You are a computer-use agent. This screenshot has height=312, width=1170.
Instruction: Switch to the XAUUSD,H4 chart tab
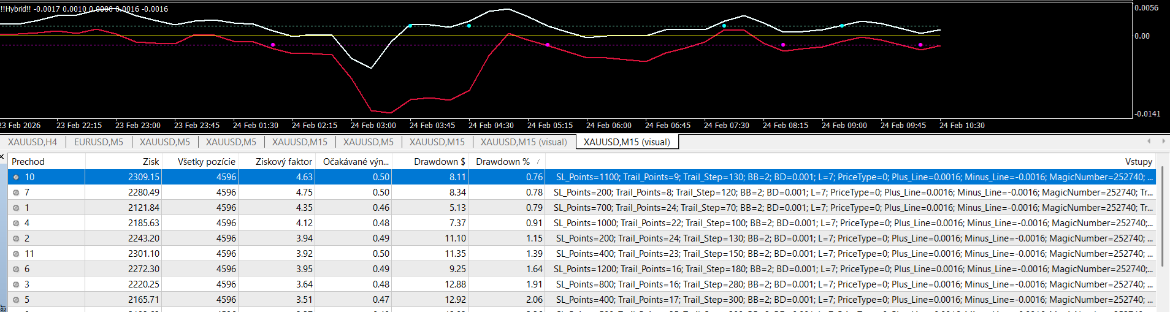coord(32,142)
